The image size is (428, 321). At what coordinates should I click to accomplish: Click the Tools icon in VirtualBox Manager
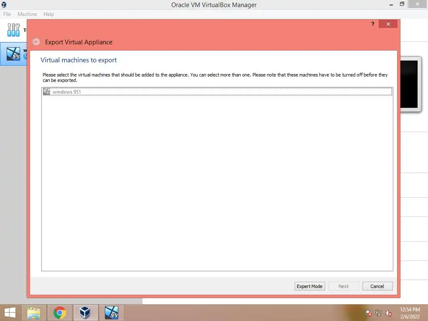pos(13,30)
